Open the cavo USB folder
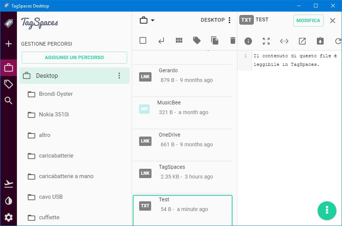The height and width of the screenshot is (226, 342). pyautogui.click(x=74, y=197)
